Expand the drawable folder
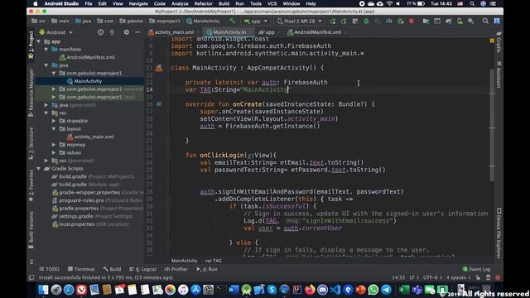 [x=54, y=121]
